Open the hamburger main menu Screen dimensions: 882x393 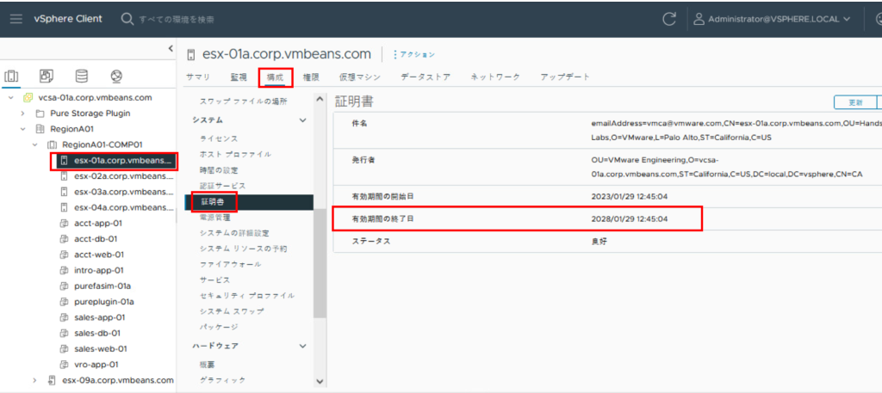click(x=16, y=19)
